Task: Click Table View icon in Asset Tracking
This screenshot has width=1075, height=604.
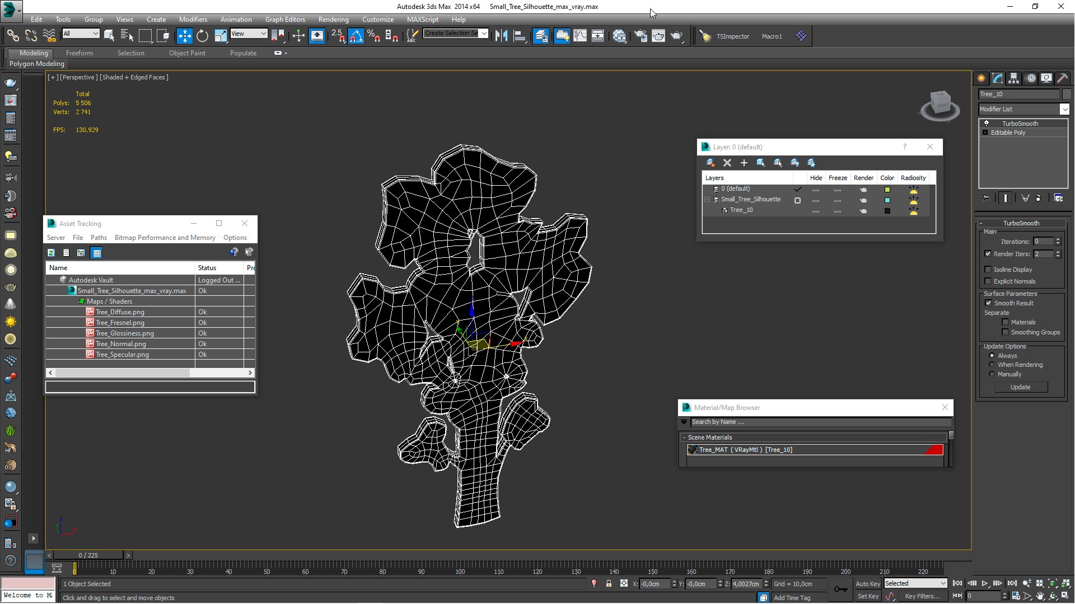Action: [97, 253]
